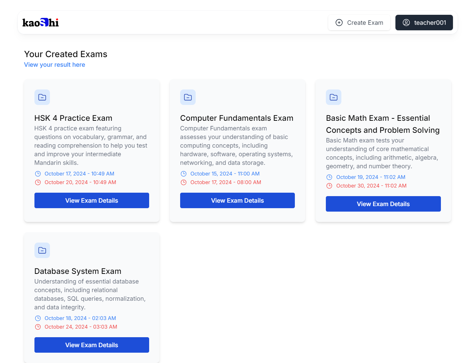Show Database System Exam details
This screenshot has height=363, width=475.
point(92,345)
